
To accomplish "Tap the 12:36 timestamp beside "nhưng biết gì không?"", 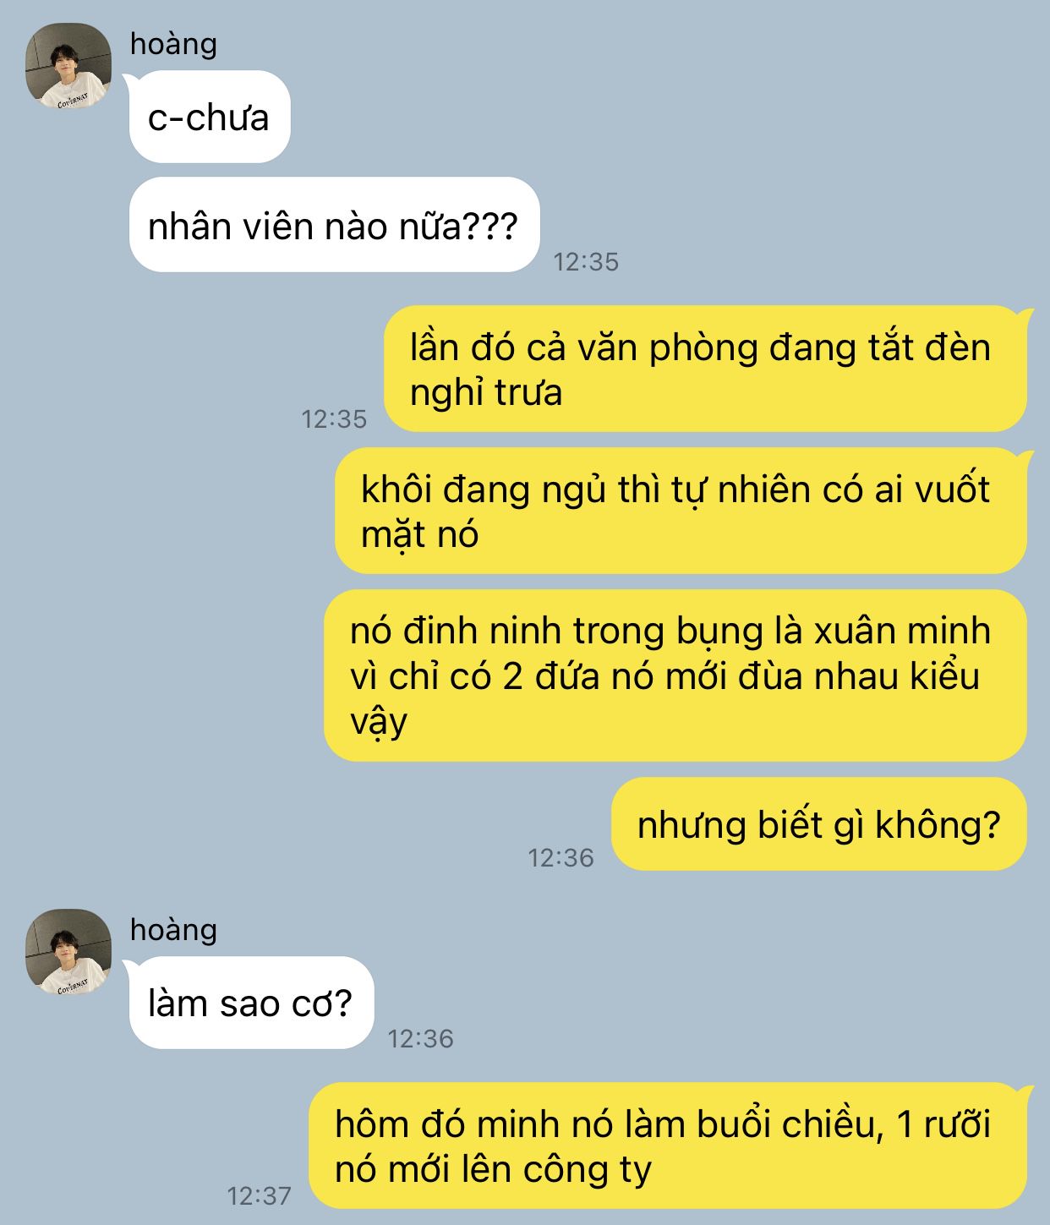I will coord(561,857).
